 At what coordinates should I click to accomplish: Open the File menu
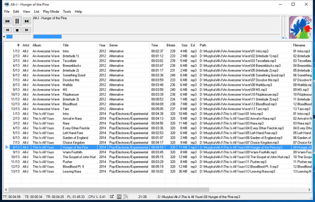7,12
